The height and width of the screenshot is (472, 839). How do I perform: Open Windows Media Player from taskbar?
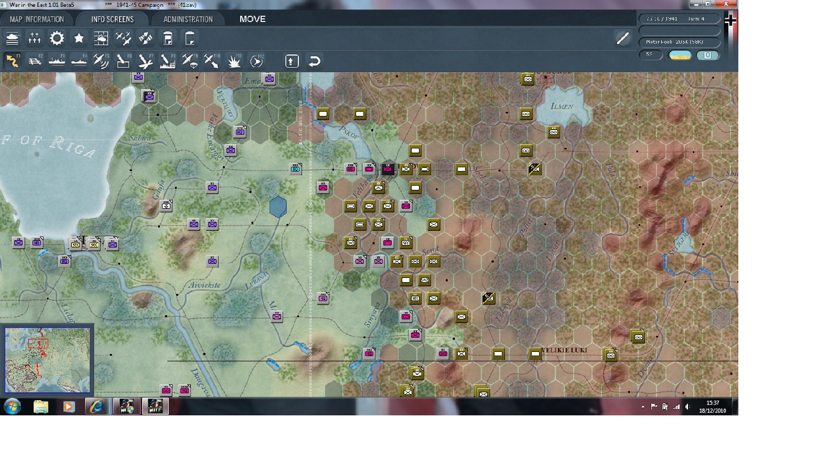[x=69, y=406]
